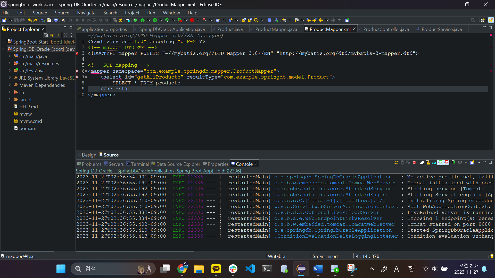Click the Debug bug icon in toolbar
Screen dimensions: 495x278
point(143,20)
